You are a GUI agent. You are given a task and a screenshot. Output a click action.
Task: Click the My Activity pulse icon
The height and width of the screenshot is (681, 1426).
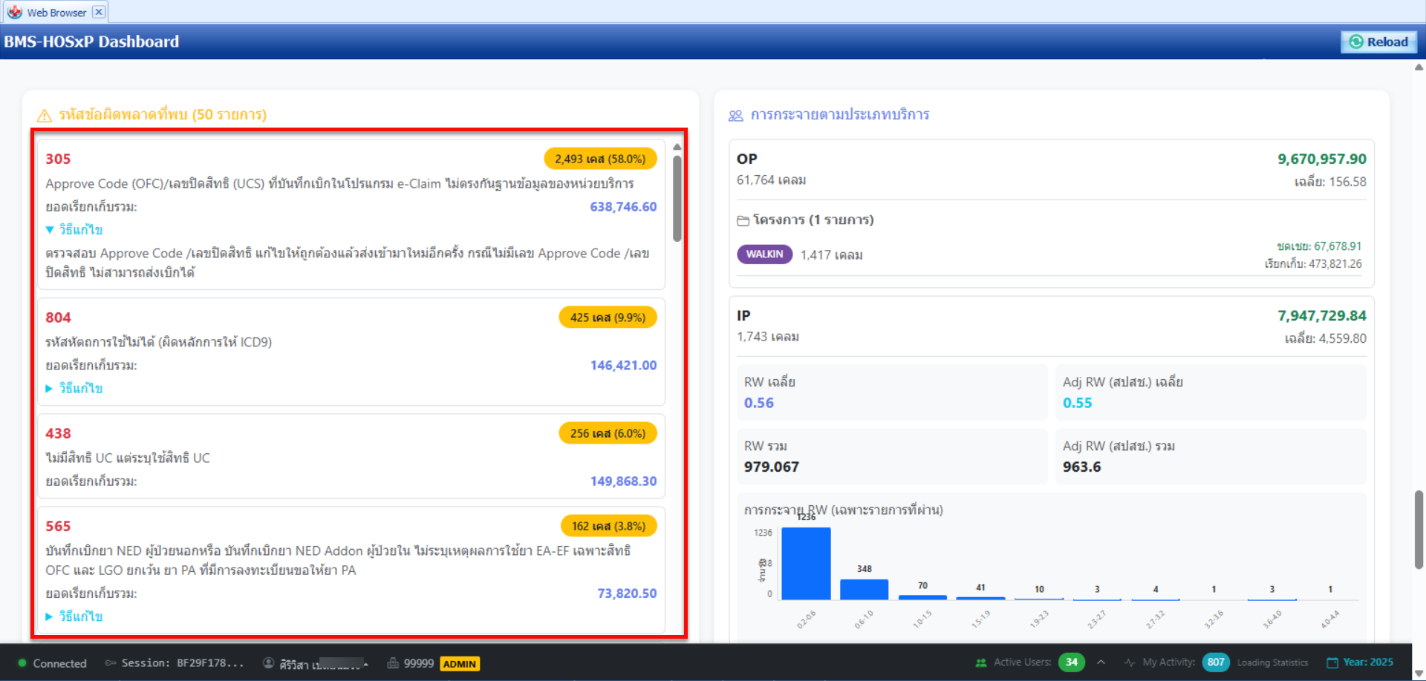pyautogui.click(x=1130, y=662)
